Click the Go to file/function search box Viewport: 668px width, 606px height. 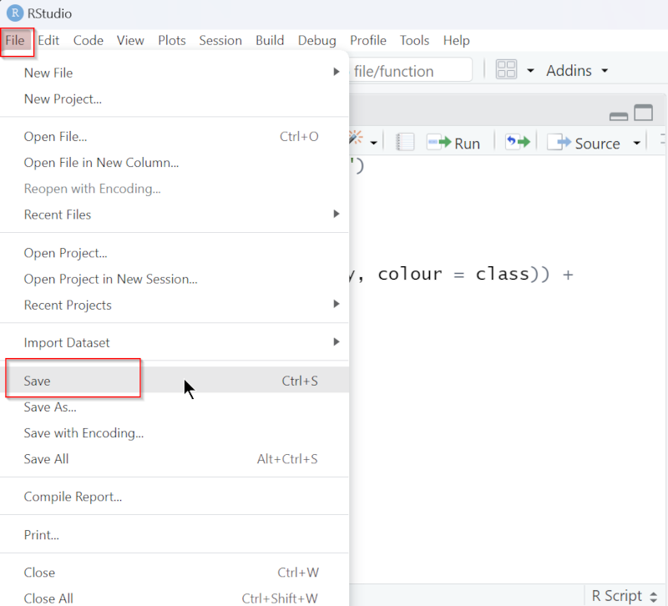click(x=409, y=70)
